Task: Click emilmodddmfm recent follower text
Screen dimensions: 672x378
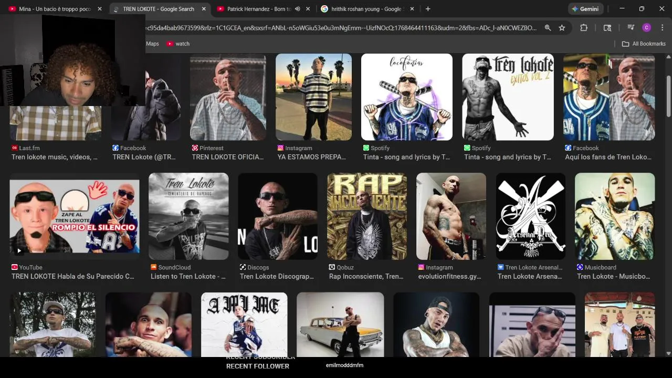Action: pos(344,365)
